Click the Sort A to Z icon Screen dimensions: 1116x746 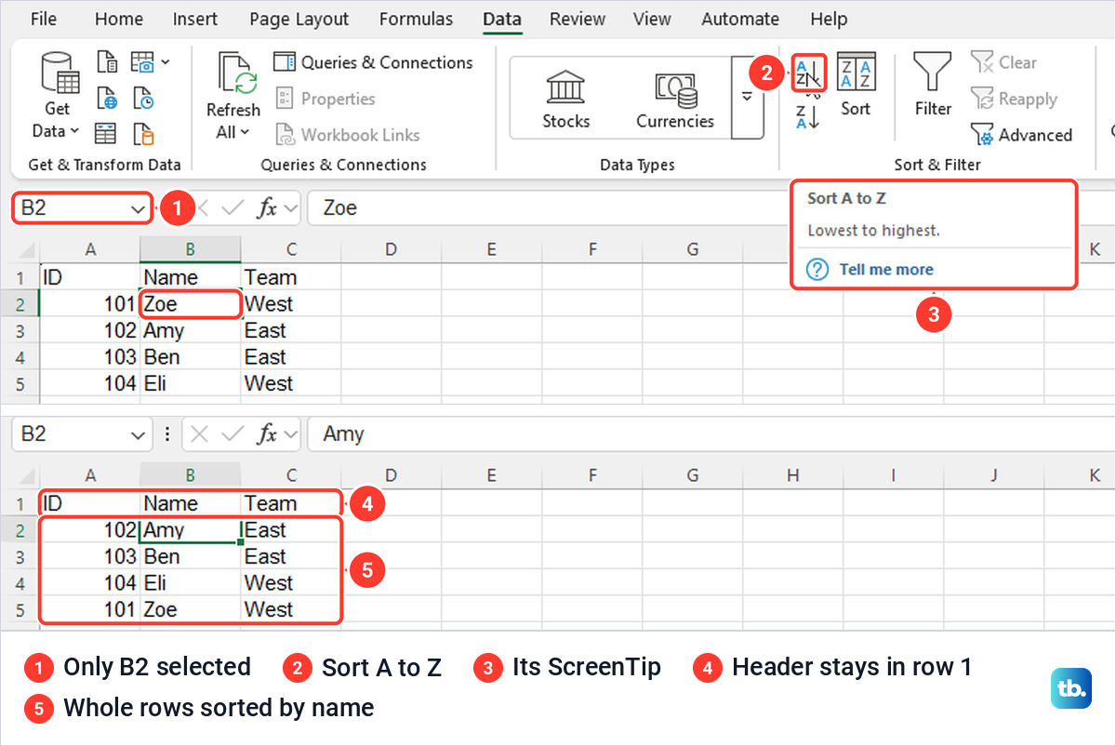pyautogui.click(x=808, y=73)
